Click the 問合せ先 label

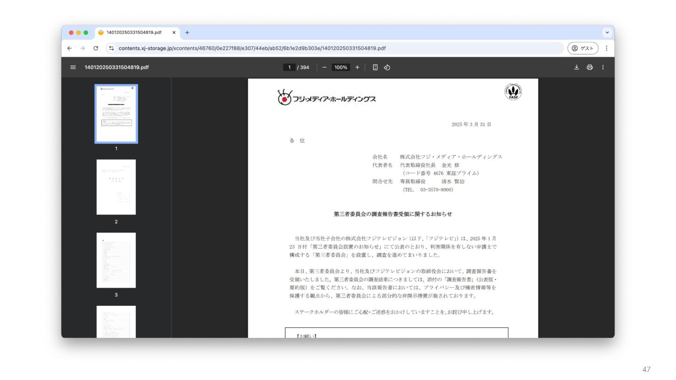pyautogui.click(x=382, y=182)
